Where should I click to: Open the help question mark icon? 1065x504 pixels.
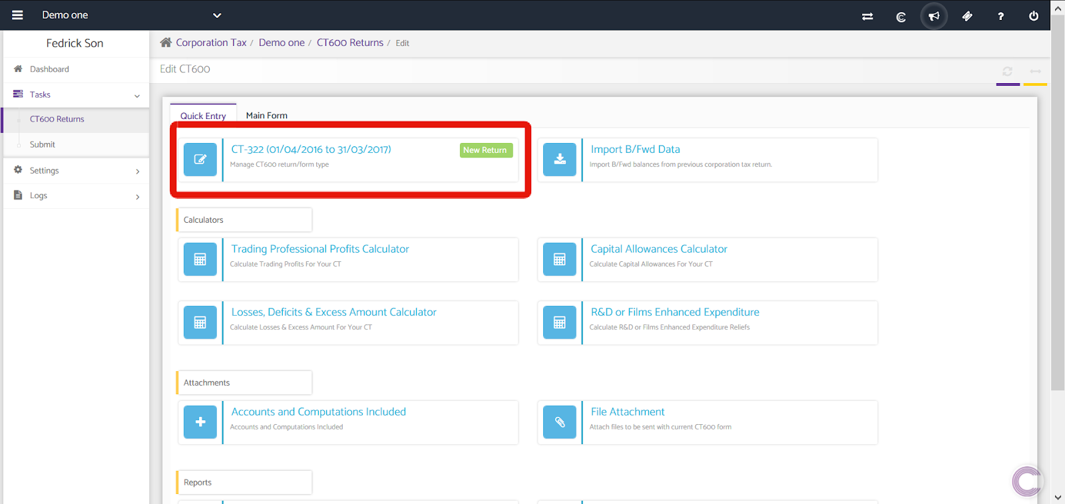[x=1000, y=16]
